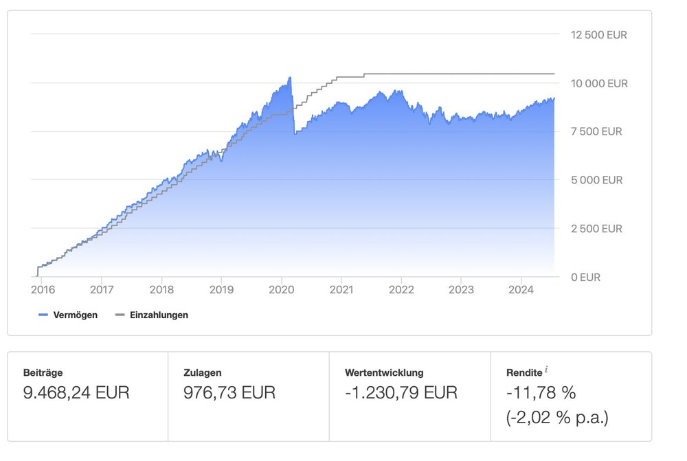Select the 2020 x-axis year label

click(x=282, y=290)
